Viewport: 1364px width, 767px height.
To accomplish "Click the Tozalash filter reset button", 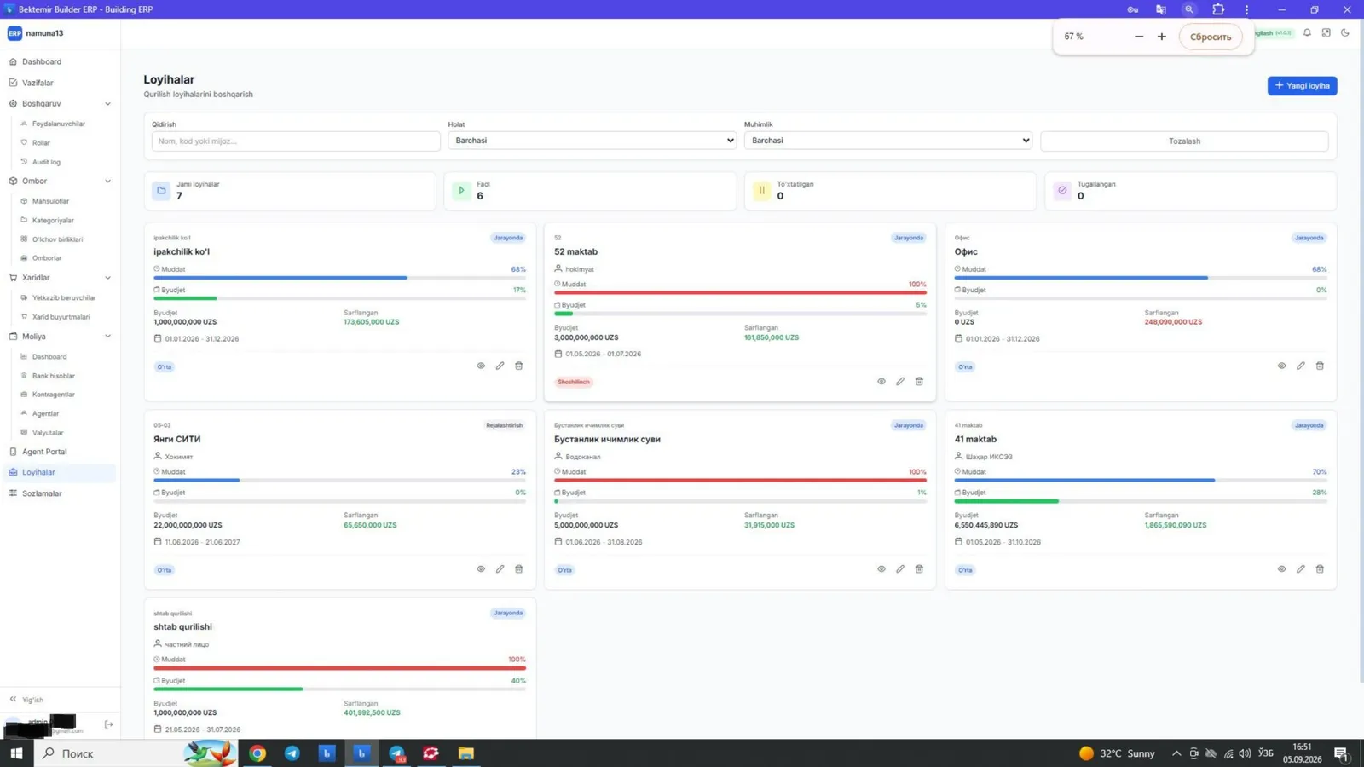I will point(1184,141).
